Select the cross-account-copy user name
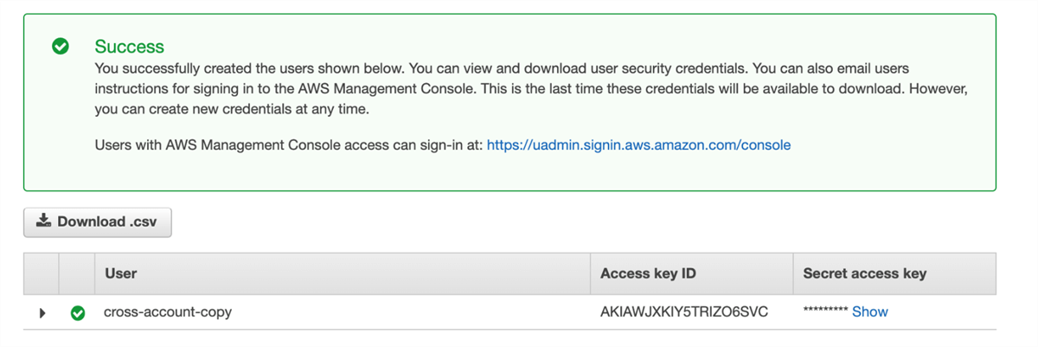Image resolution: width=1038 pixels, height=347 pixels. pos(168,312)
